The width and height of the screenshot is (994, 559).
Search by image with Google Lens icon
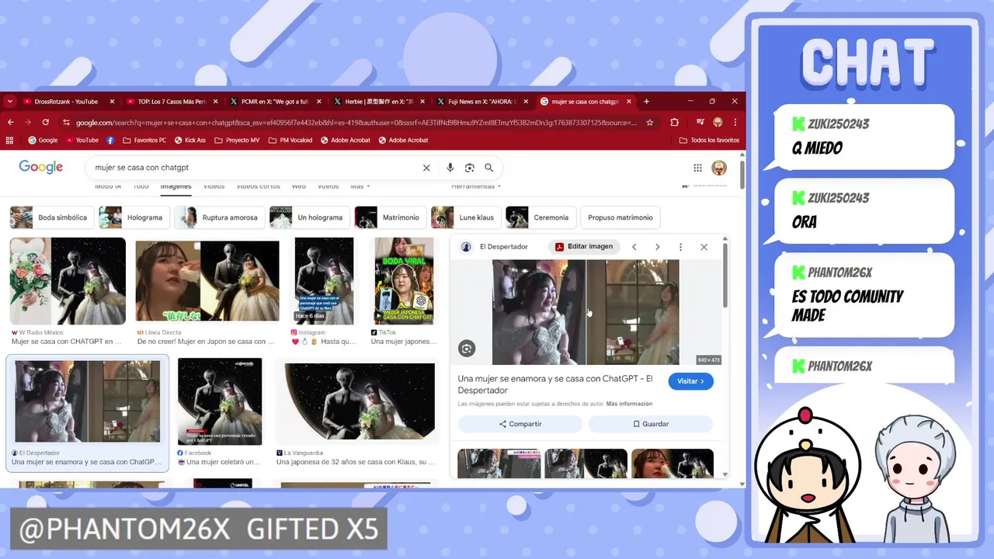(x=469, y=168)
